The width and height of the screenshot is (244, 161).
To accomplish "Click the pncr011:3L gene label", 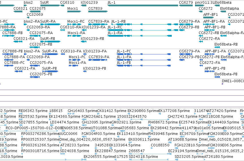I will [205, 3].
